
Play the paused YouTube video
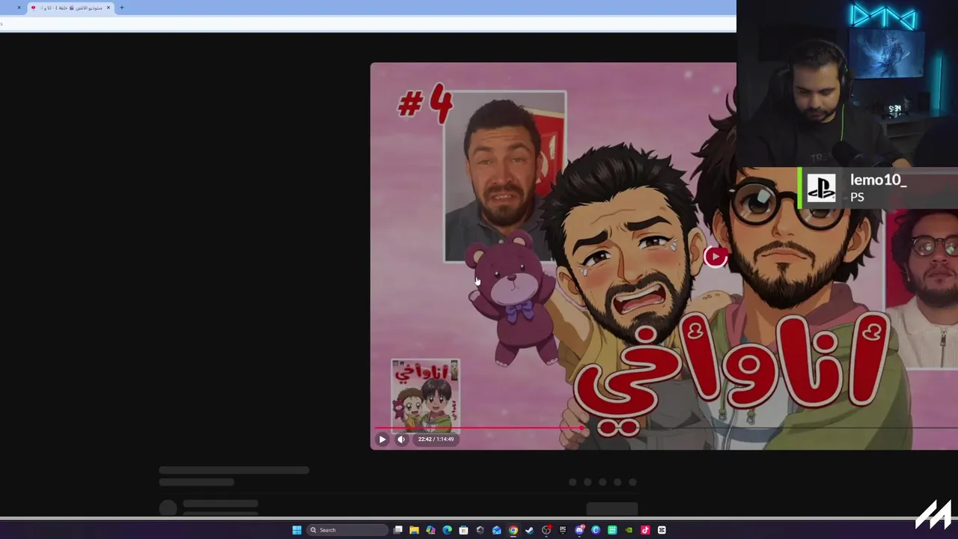point(382,439)
